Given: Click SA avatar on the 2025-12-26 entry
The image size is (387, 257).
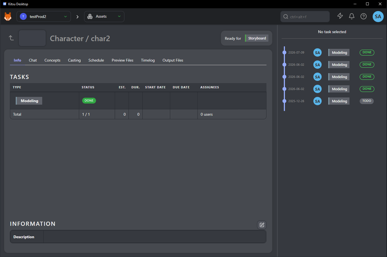Looking at the screenshot, I should (x=317, y=101).
